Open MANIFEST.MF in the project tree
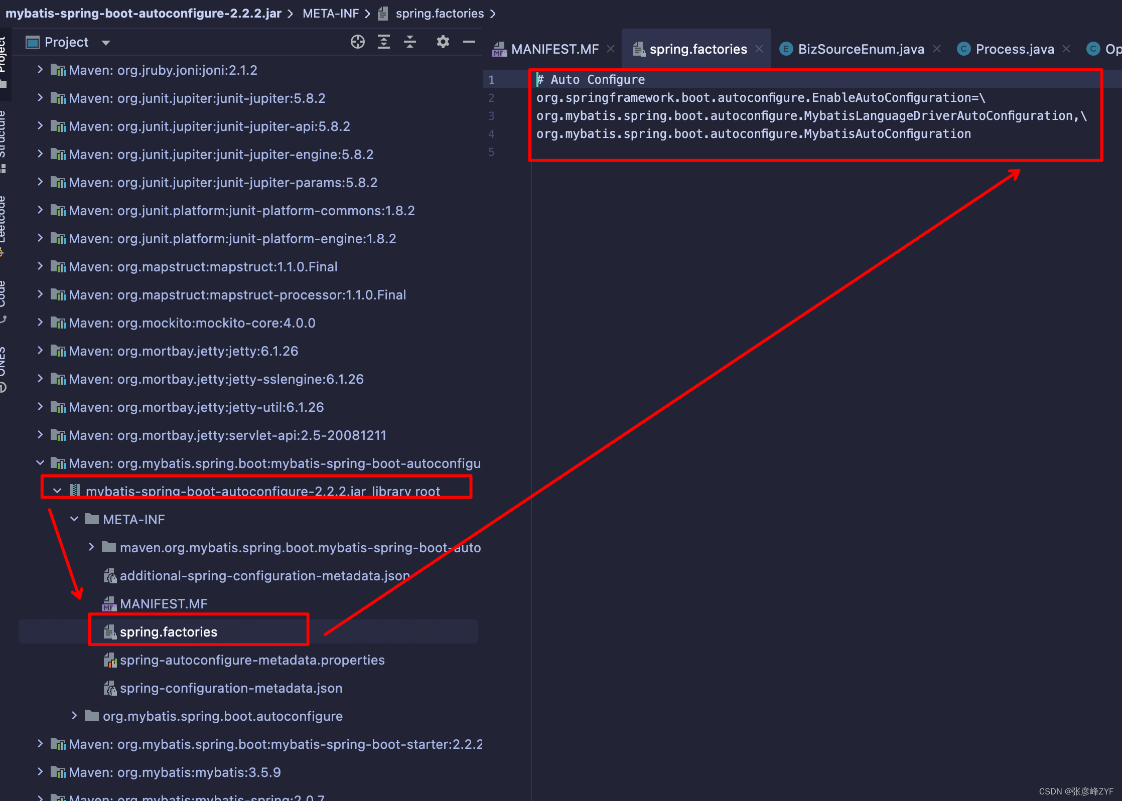Viewport: 1122px width, 801px height. 164,604
